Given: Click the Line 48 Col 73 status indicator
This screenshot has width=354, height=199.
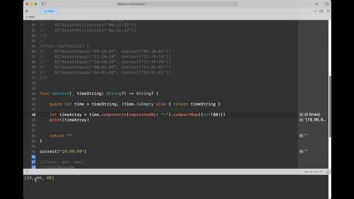Looking at the screenshot, I should [x=313, y=172].
